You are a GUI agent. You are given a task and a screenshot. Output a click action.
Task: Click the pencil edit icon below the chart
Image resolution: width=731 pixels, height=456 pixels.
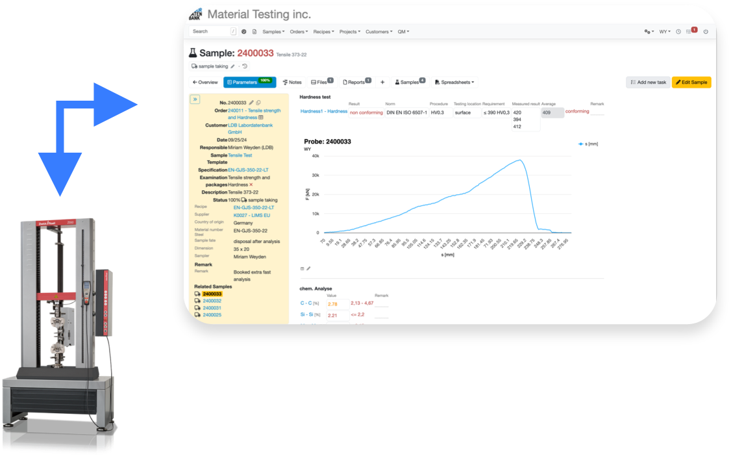pyautogui.click(x=309, y=268)
